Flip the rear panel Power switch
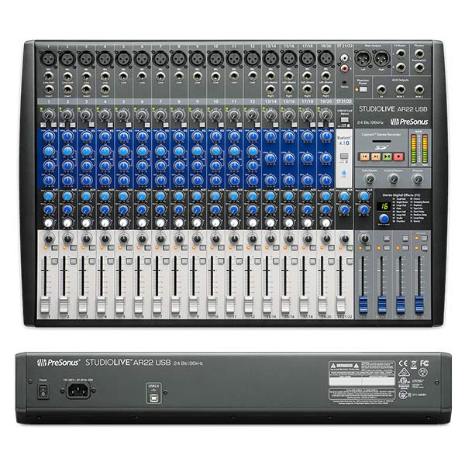465x465 pixels. 43,391
